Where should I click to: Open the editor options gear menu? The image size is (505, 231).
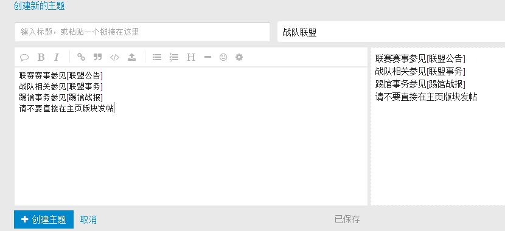point(239,57)
